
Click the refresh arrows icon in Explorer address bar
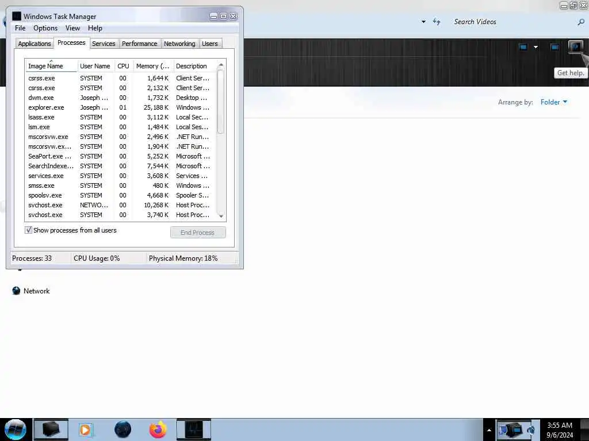point(437,22)
